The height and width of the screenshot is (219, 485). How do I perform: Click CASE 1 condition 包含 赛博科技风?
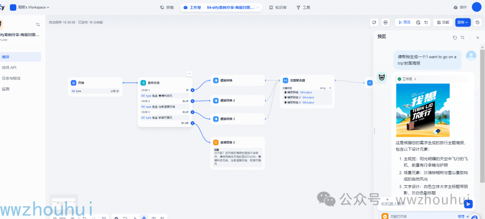(x=165, y=96)
